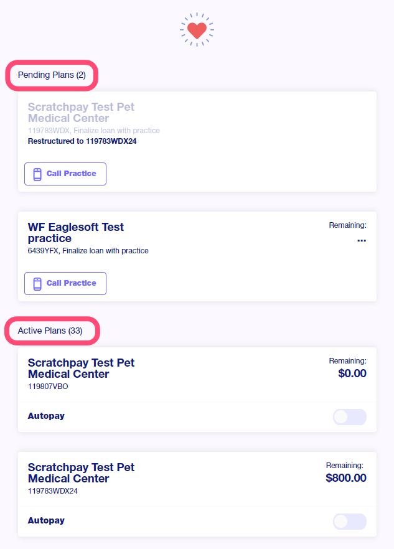Viewport: 394px width, 549px height.
Task: Click the 'Restructured to 119783WDX24' text
Action: [82, 141]
